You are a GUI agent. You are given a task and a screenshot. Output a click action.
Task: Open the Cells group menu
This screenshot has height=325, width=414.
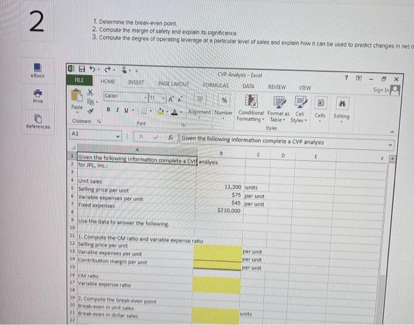[x=320, y=110]
